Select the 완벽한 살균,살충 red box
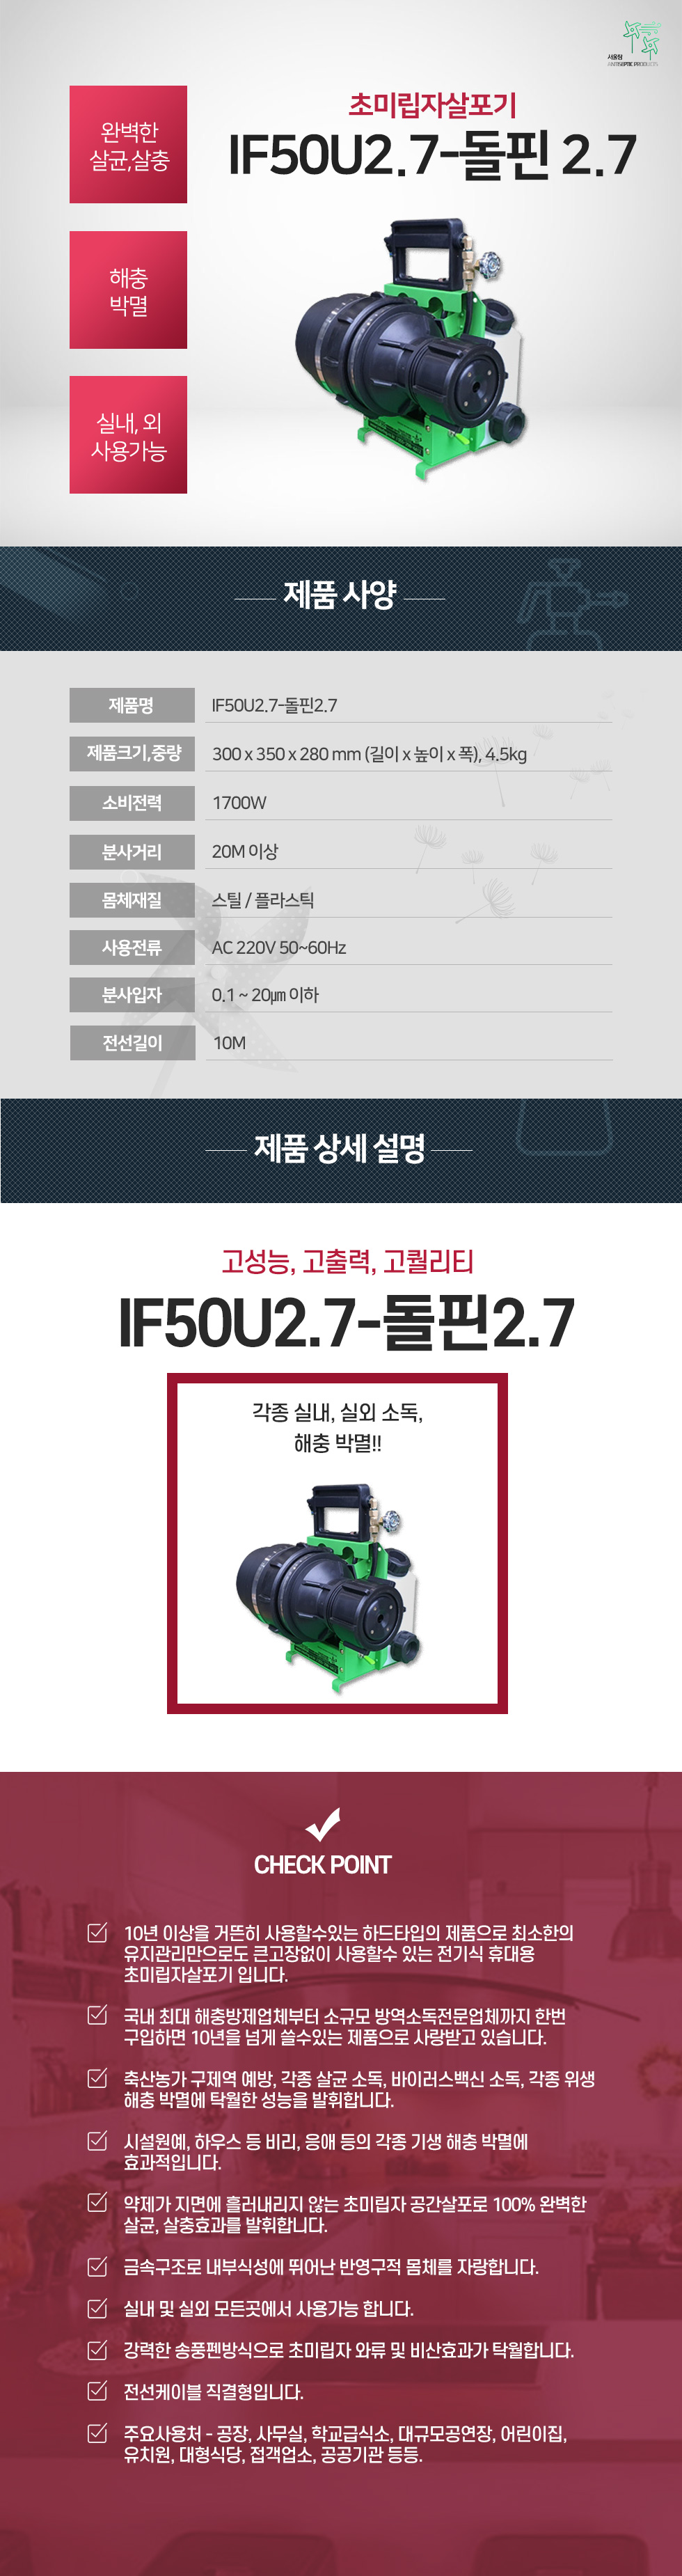The image size is (682, 2576). pyautogui.click(x=128, y=145)
